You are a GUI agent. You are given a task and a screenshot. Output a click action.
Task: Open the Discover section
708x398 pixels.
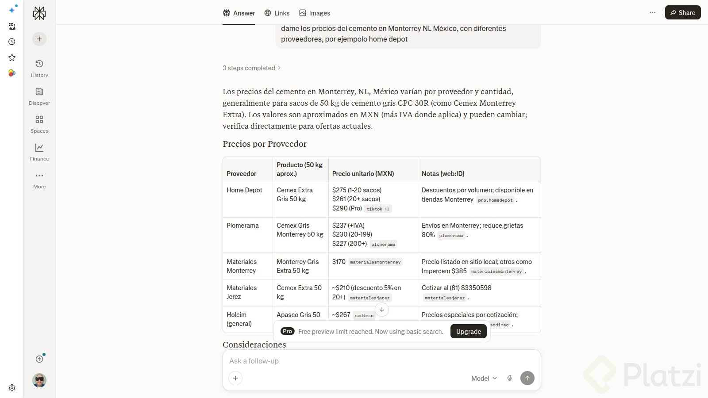click(39, 96)
